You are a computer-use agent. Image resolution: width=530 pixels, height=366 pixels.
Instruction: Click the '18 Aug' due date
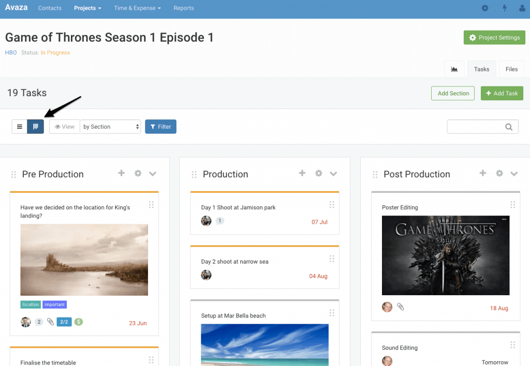499,308
